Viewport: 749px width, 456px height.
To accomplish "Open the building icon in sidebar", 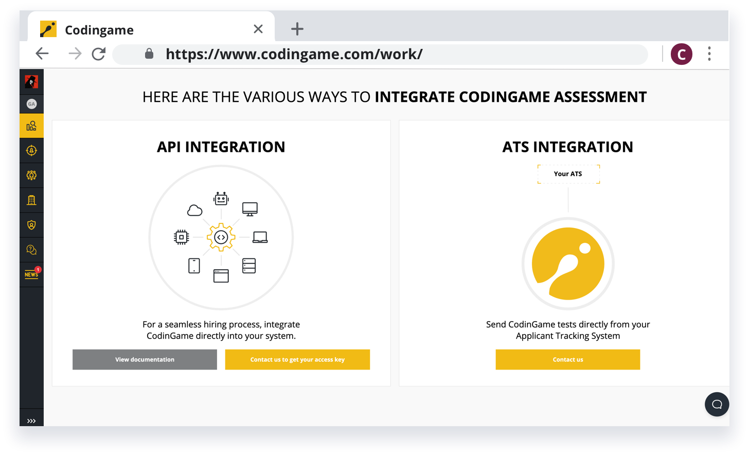I will [31, 200].
